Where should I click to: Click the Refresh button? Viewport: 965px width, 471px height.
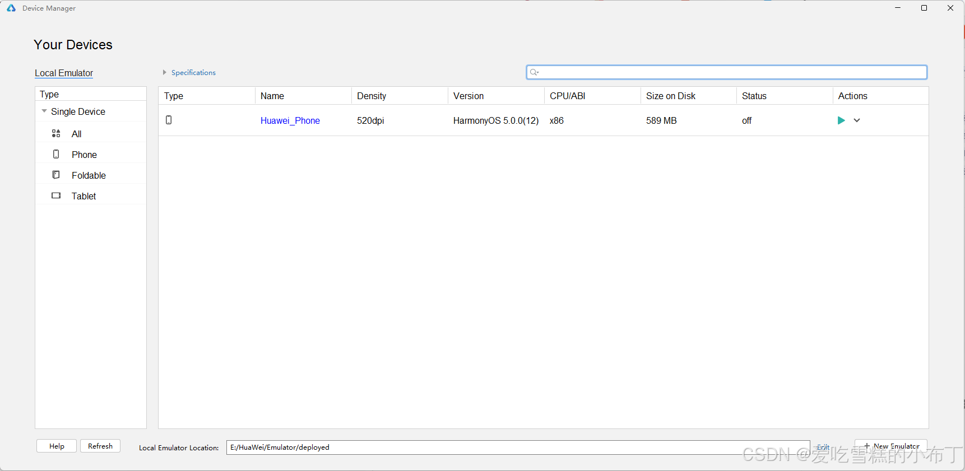tap(100, 446)
